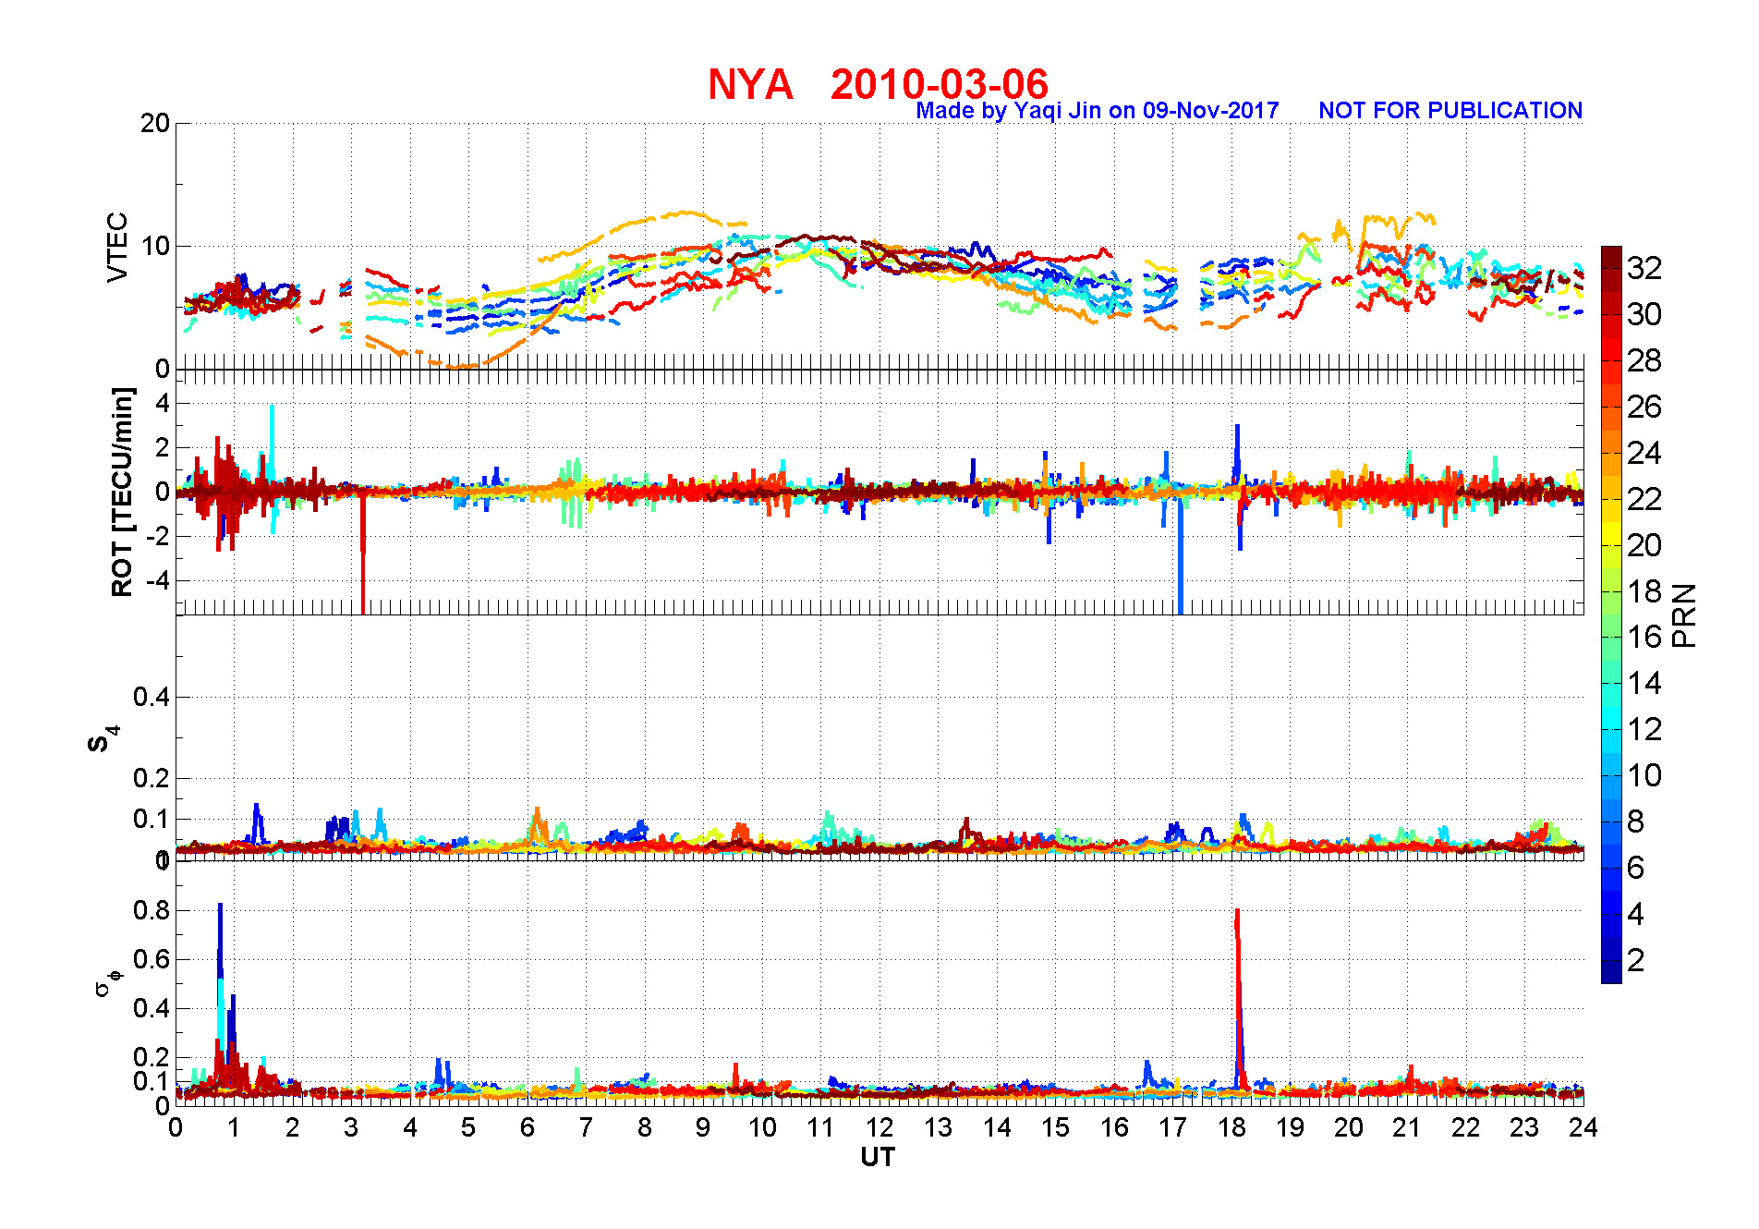Click the VTEC y-axis label
Image resolution: width=1759 pixels, height=1229 pixels.
point(117,247)
